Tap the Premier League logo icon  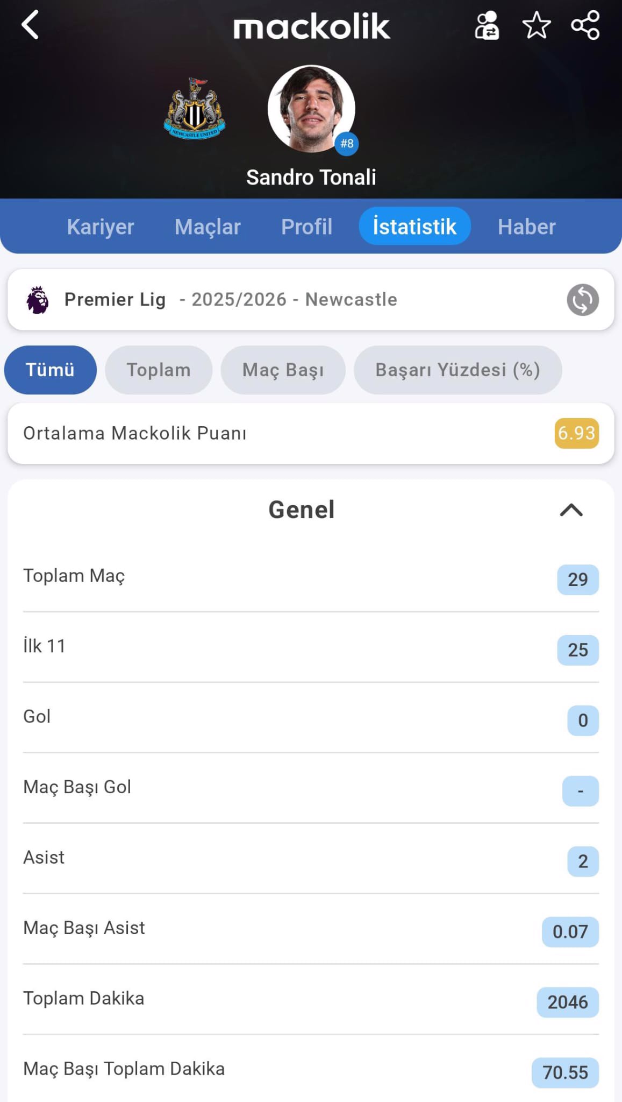[38, 300]
